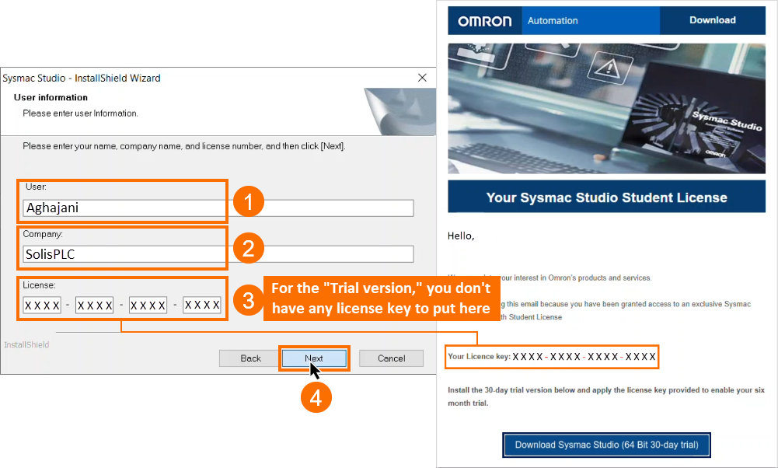Cancel the Sysmac Studio installation
Screen dimensions: 778x468
pyautogui.click(x=391, y=358)
